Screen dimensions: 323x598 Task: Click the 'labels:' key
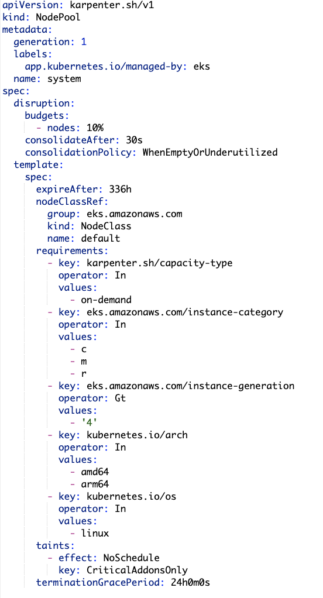pyautogui.click(x=33, y=54)
